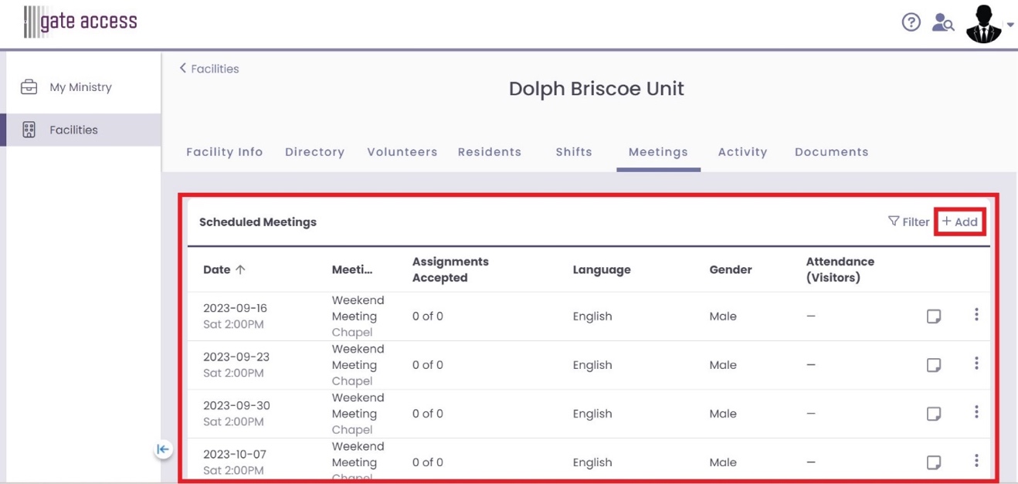Switch to the Directory tab
1018x484 pixels.
tap(314, 152)
